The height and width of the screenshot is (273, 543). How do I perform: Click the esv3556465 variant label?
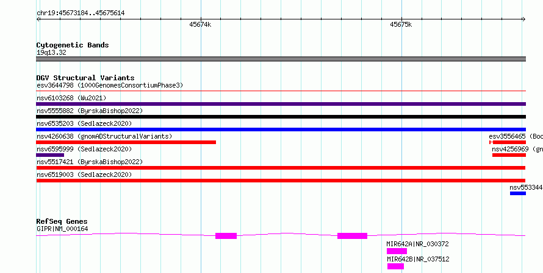(516, 136)
